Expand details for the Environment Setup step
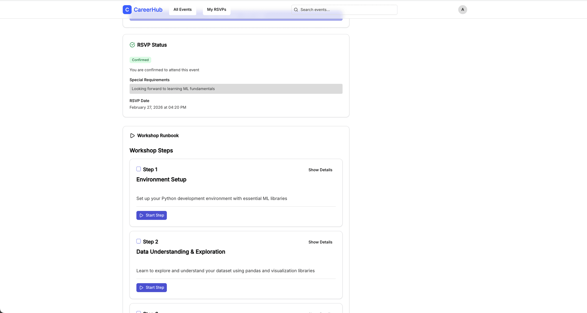This screenshot has width=587, height=313. 320,170
